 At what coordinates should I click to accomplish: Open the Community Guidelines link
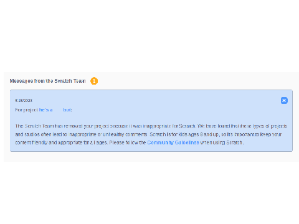[173, 142]
